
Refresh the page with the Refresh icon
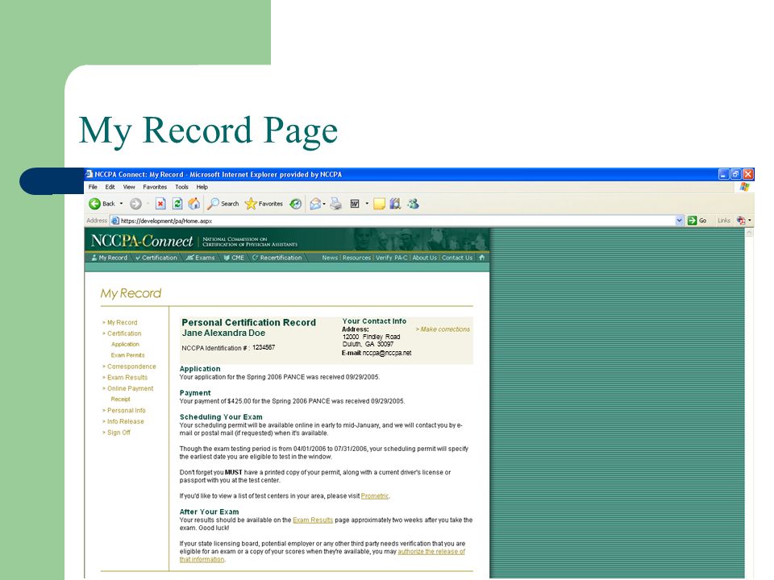pos(177,204)
